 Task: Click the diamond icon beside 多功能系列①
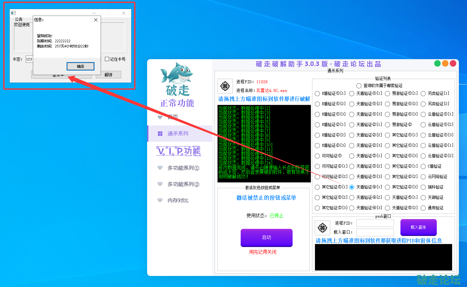point(160,168)
